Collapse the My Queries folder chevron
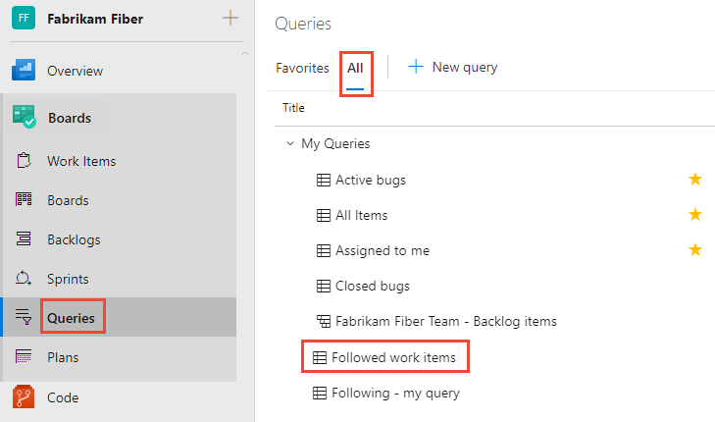The width and height of the screenshot is (715, 422). coord(290,143)
